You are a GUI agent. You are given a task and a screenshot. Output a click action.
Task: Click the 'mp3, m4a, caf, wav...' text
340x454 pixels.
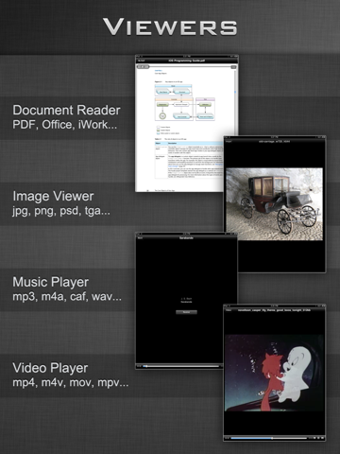[x=67, y=296]
